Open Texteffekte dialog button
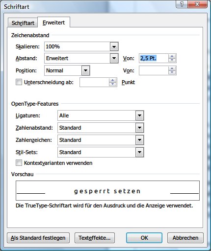Screen dimensions: 211x251 (95, 238)
